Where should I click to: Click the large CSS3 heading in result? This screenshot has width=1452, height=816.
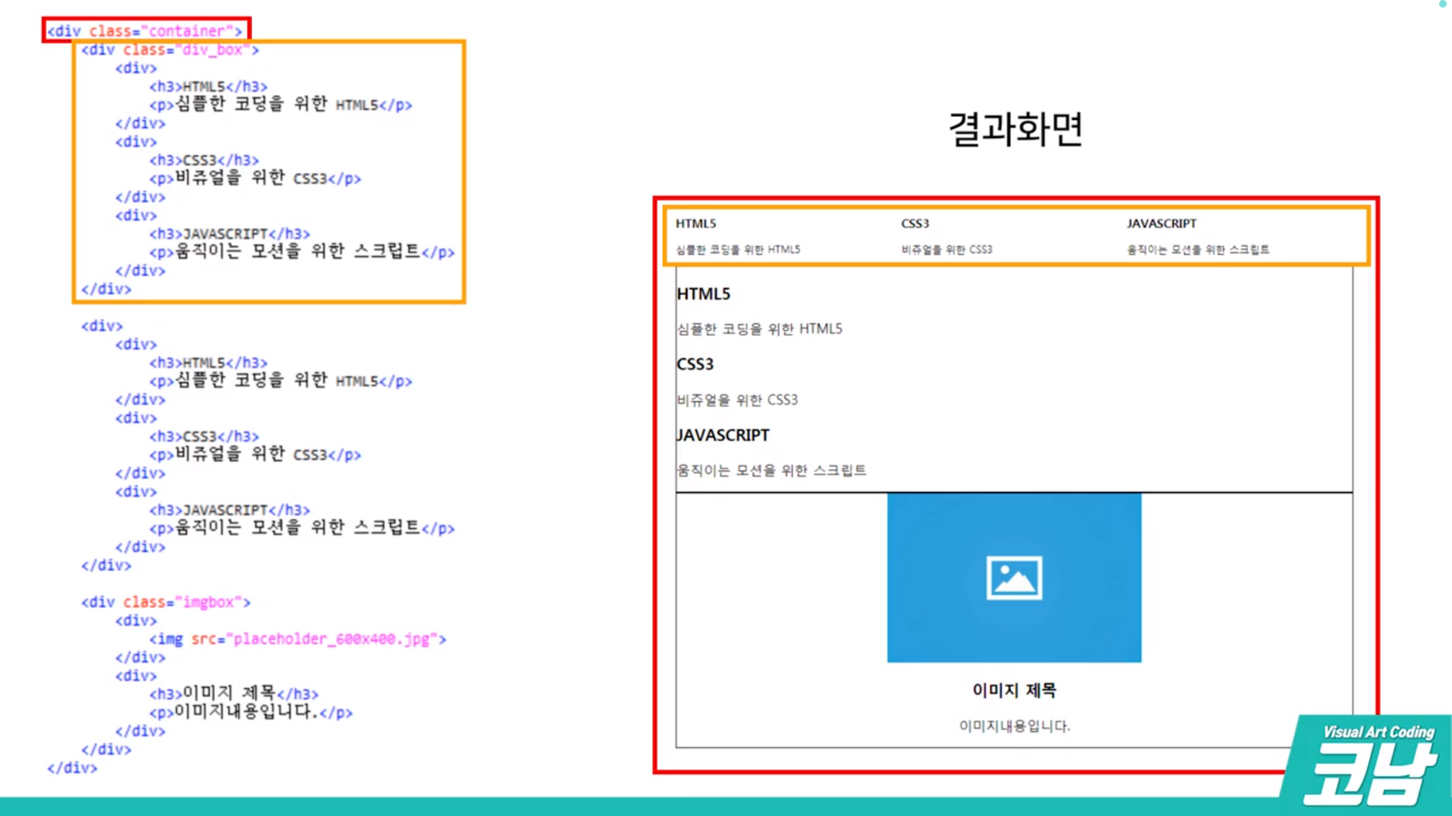pyautogui.click(x=695, y=364)
